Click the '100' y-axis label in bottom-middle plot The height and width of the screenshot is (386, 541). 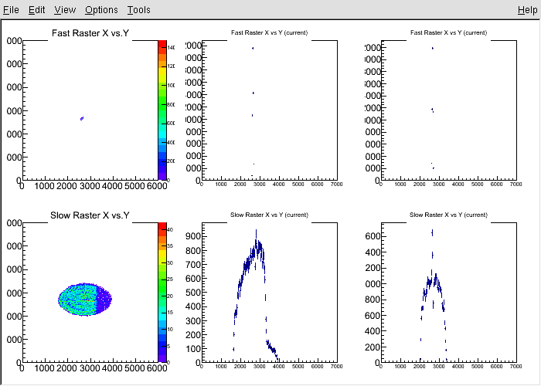click(x=193, y=349)
